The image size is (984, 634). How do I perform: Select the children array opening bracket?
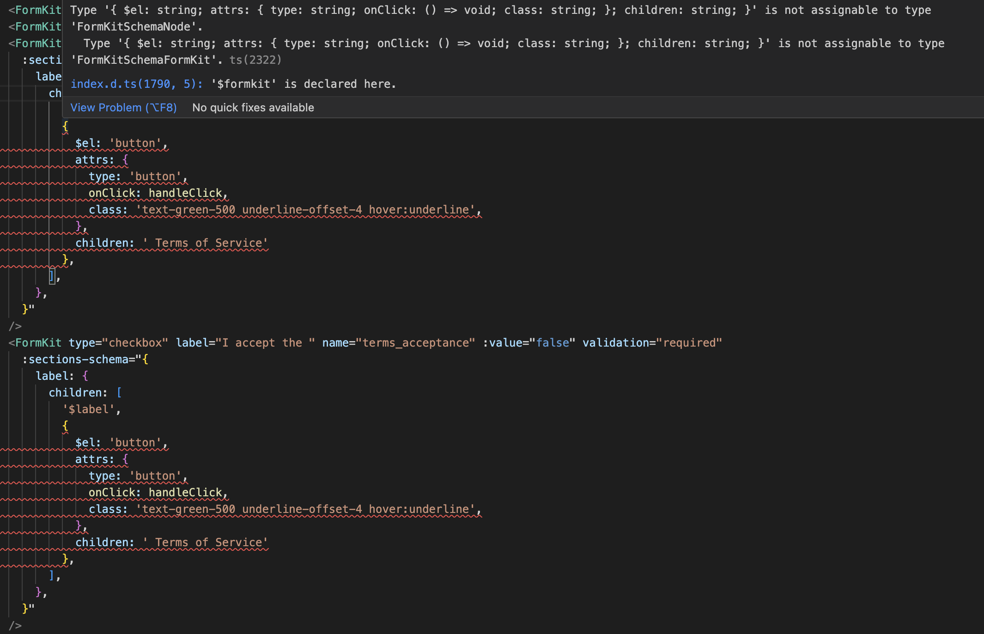pyautogui.click(x=119, y=392)
